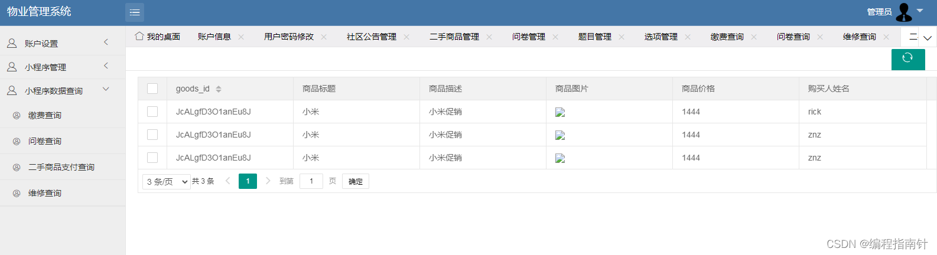Close the 问卷查询 tab
Screen dimensions: 937x255
point(820,37)
